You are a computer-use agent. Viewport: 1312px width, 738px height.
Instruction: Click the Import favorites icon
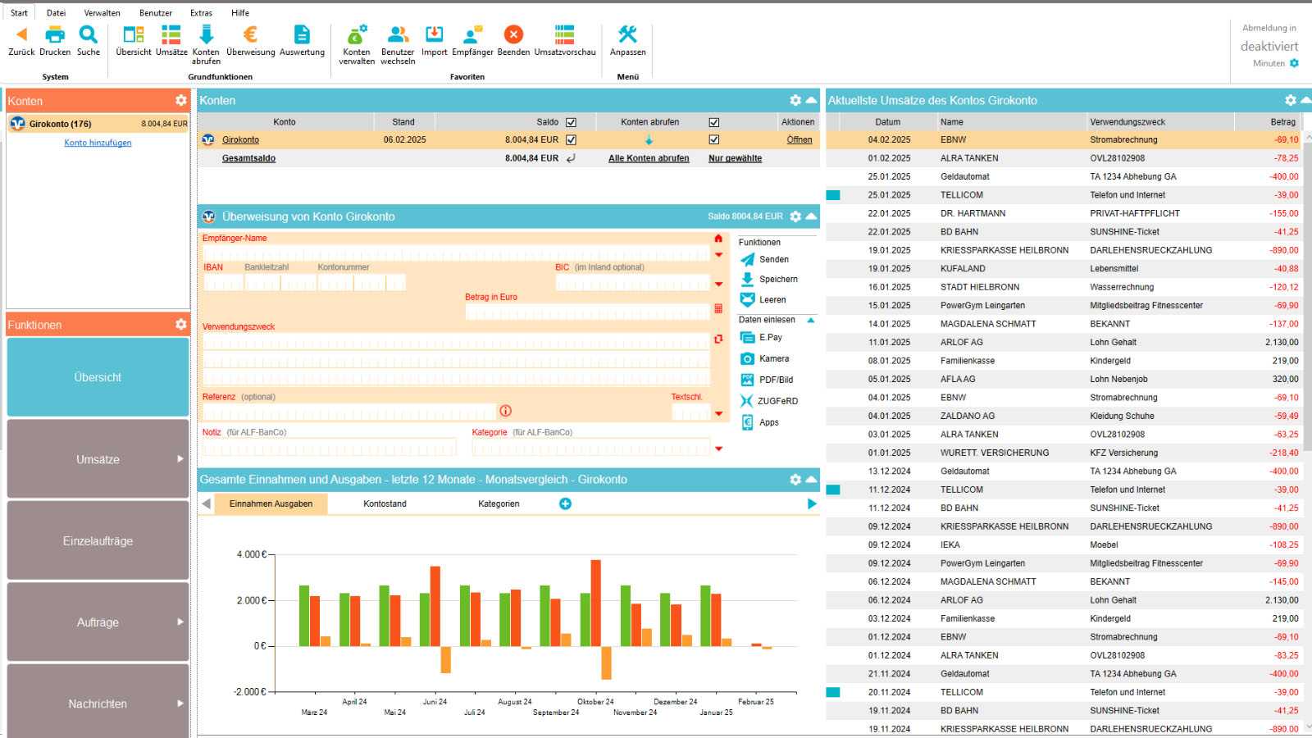click(x=434, y=34)
